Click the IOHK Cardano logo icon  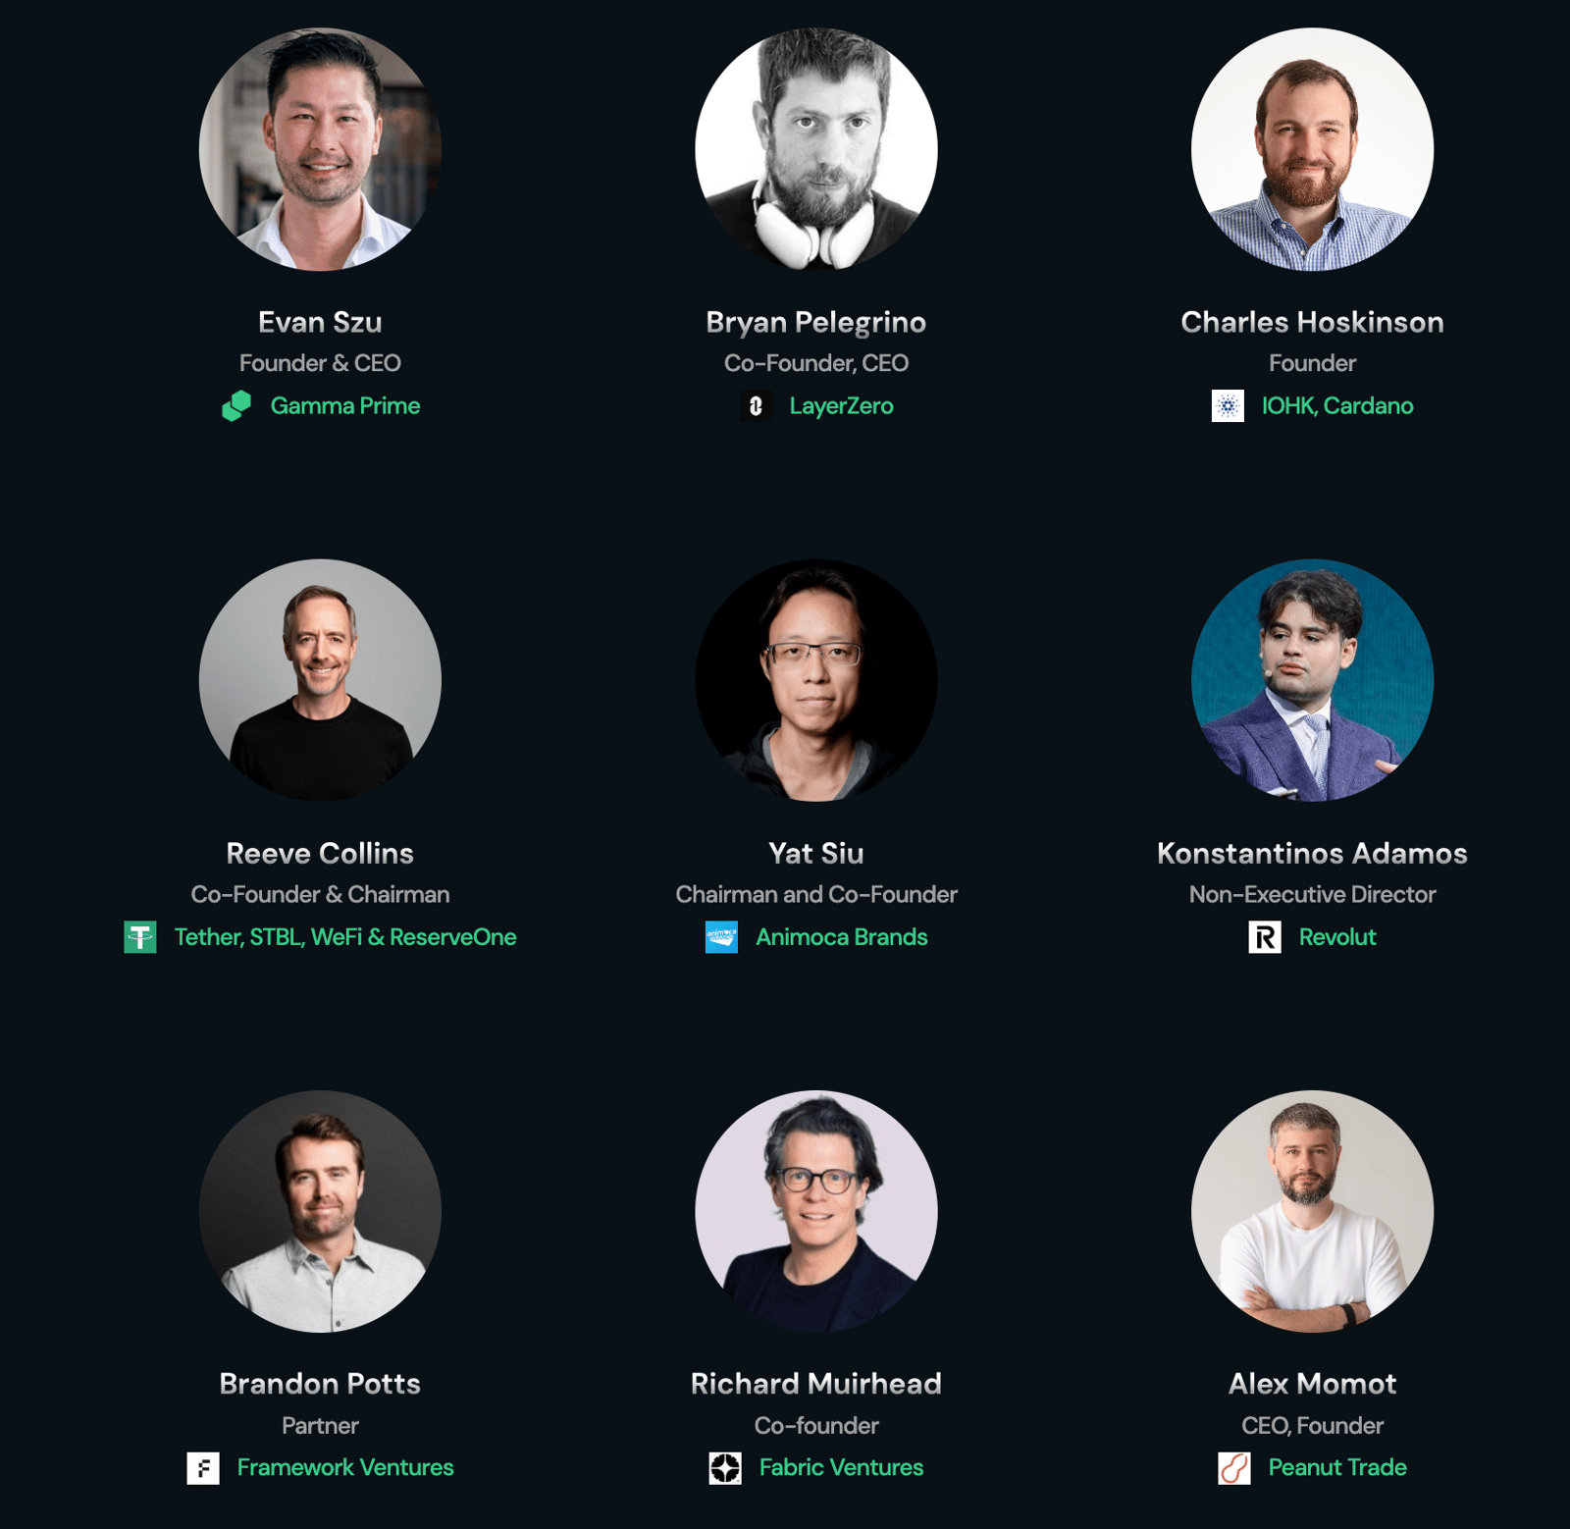pyautogui.click(x=1228, y=405)
